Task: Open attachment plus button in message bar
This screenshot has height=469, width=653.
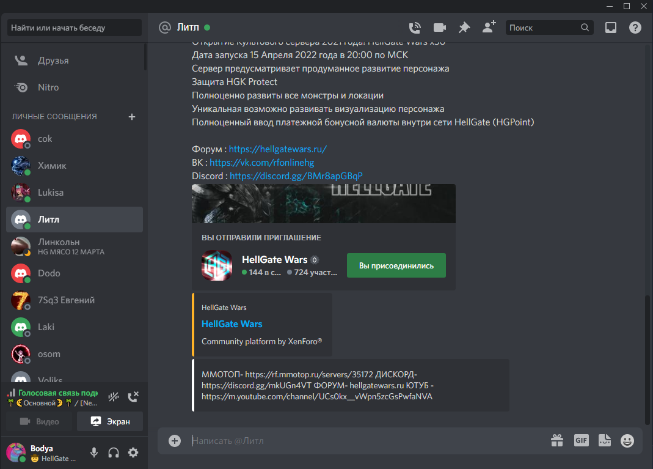Action: 175,441
